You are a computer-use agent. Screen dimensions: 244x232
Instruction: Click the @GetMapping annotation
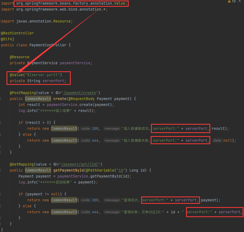[22, 164]
